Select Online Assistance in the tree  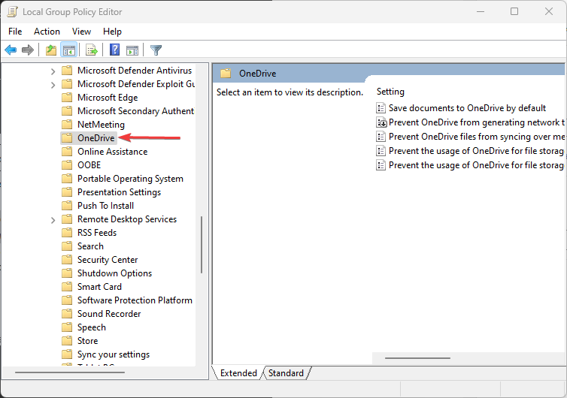113,152
